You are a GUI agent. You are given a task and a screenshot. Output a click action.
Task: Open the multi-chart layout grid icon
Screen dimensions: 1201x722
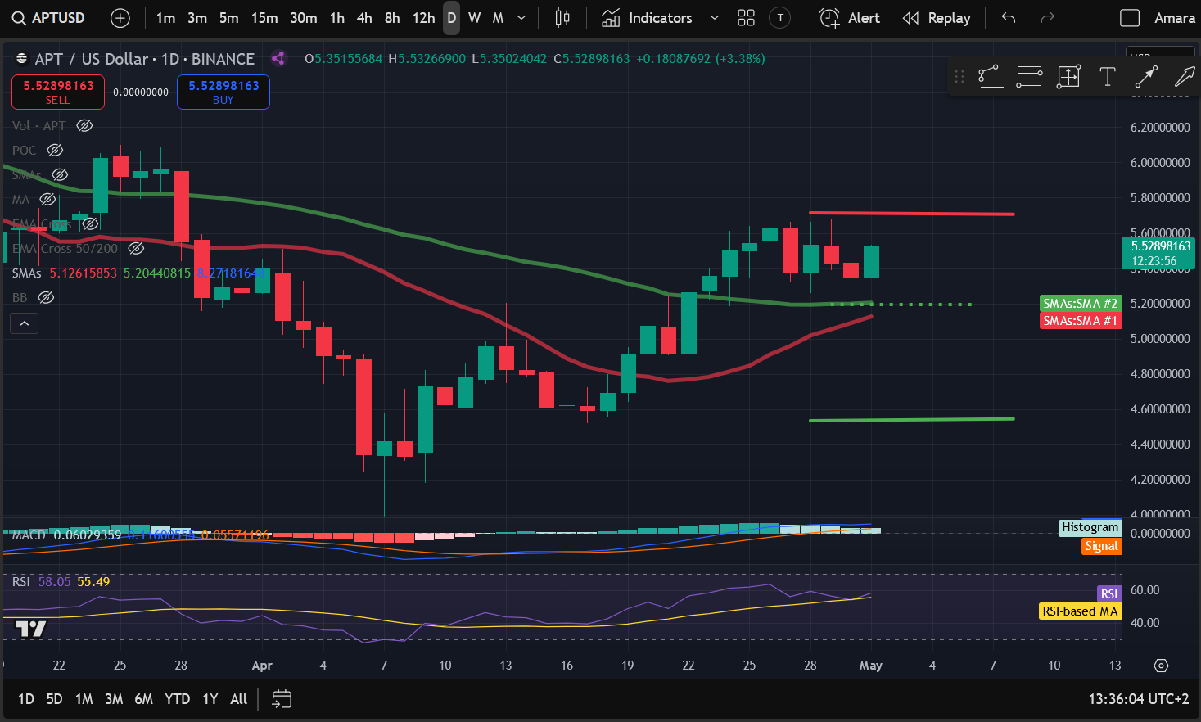point(745,17)
